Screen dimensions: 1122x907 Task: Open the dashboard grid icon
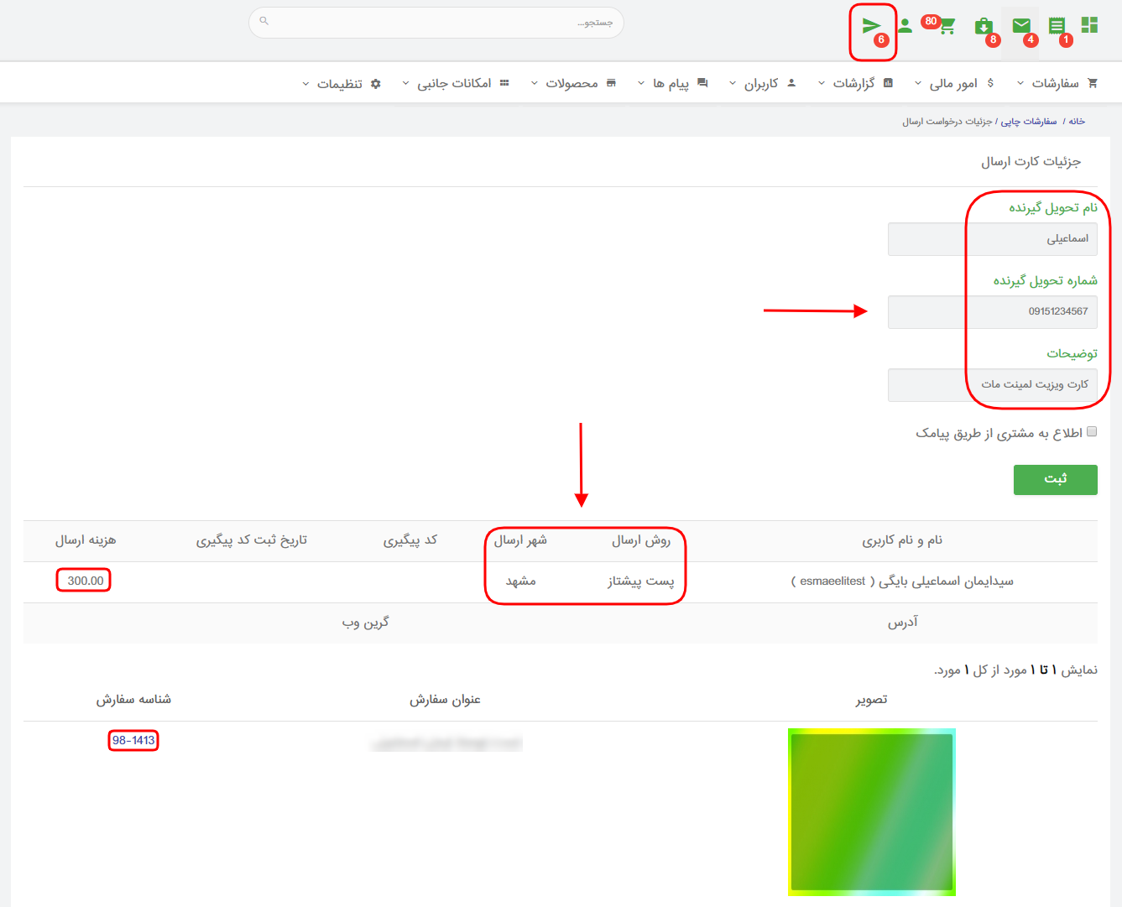pyautogui.click(x=1089, y=25)
